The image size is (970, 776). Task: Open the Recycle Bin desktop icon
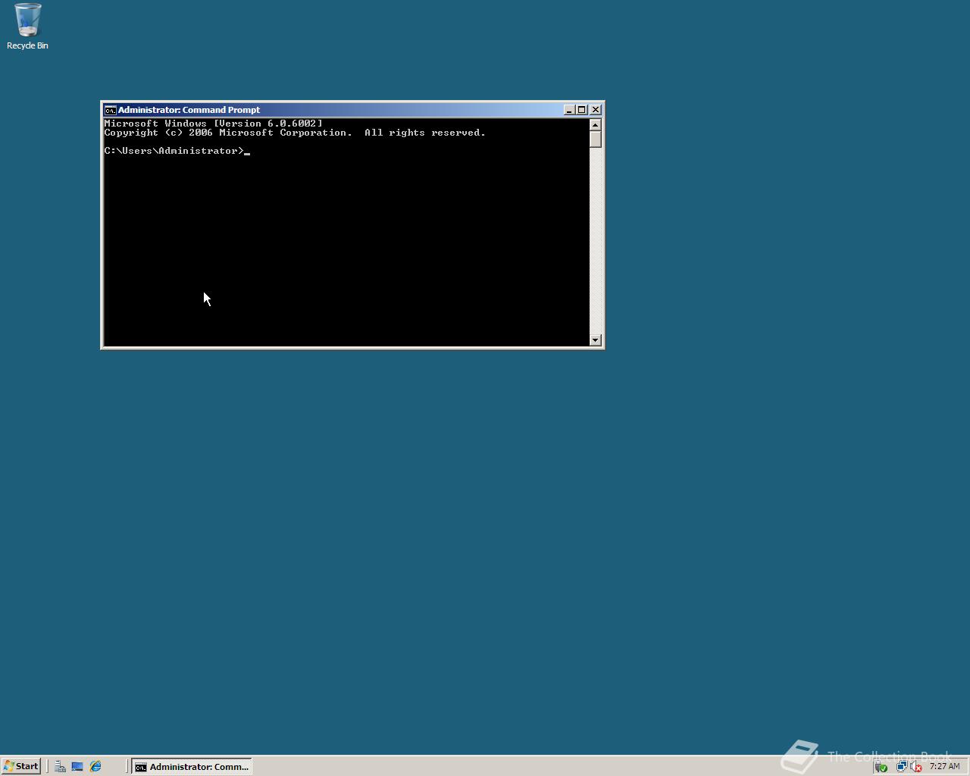27,27
